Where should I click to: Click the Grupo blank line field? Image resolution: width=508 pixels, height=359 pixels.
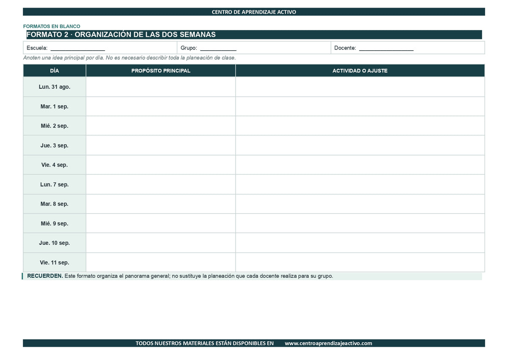218,48
